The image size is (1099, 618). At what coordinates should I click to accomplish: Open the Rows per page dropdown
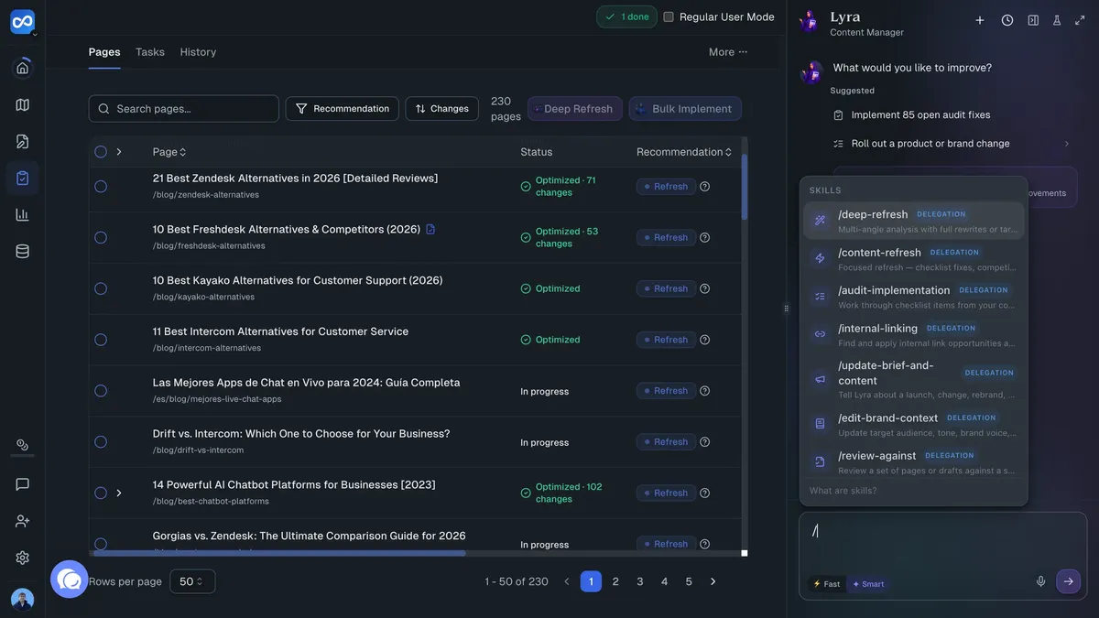192,581
